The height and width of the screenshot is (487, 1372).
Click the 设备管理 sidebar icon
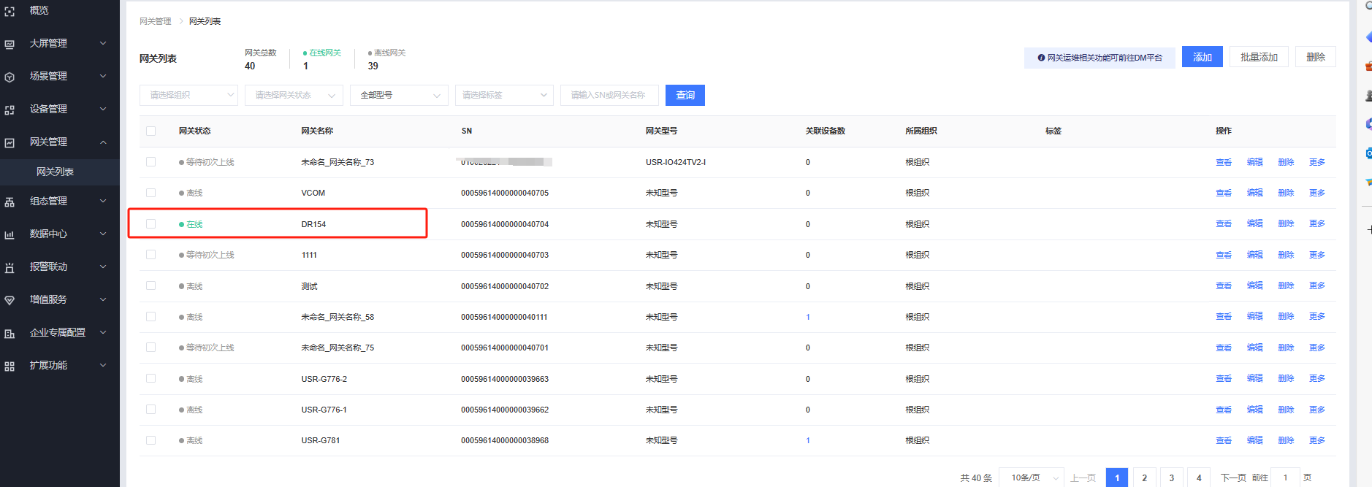tap(9, 110)
